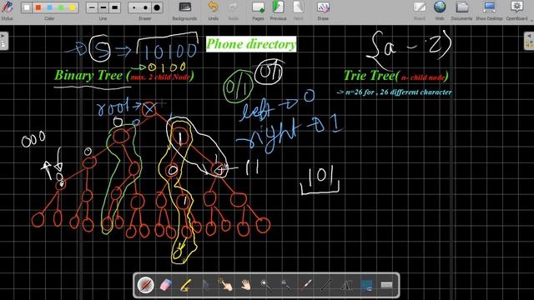Choose the thin line width
Screen dimensions: 534x300
tap(92, 7)
